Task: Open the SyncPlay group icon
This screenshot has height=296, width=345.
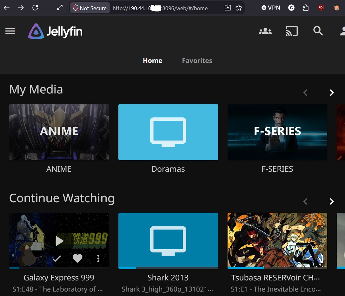Action: pos(265,31)
